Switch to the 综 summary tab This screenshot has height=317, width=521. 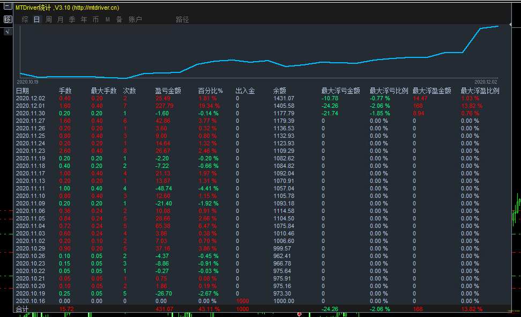[25, 20]
